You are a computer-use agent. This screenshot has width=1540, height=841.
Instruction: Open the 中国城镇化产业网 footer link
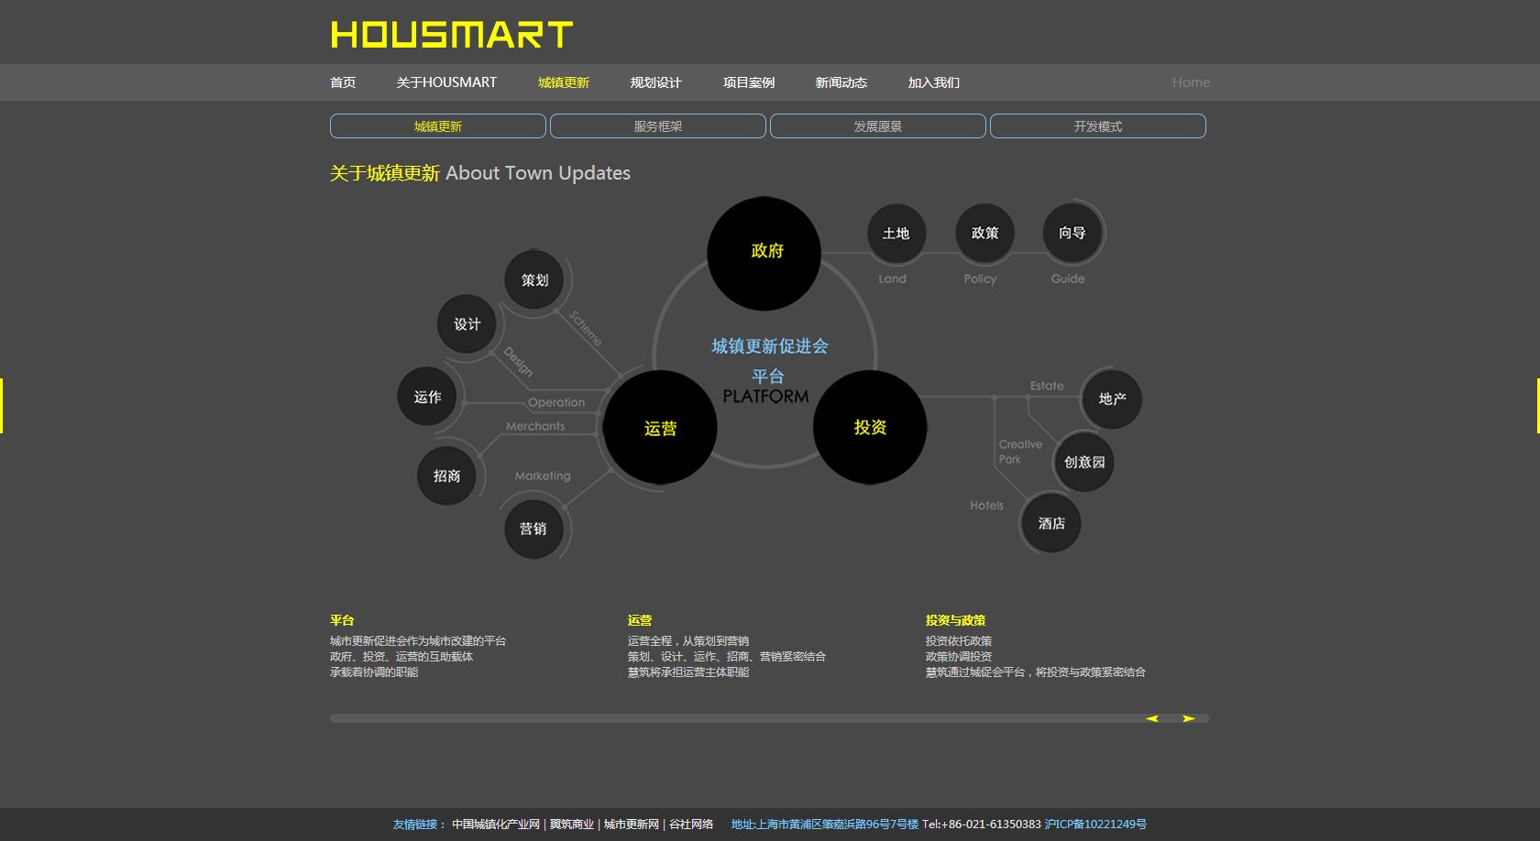coord(495,825)
